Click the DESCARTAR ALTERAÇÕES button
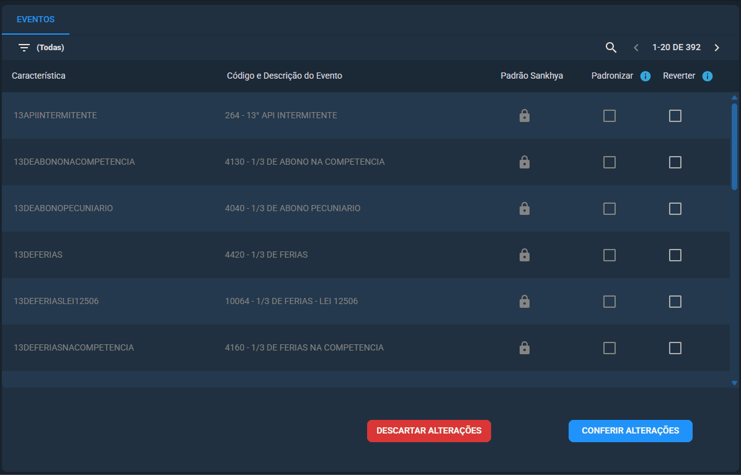The width and height of the screenshot is (741, 475). point(429,430)
